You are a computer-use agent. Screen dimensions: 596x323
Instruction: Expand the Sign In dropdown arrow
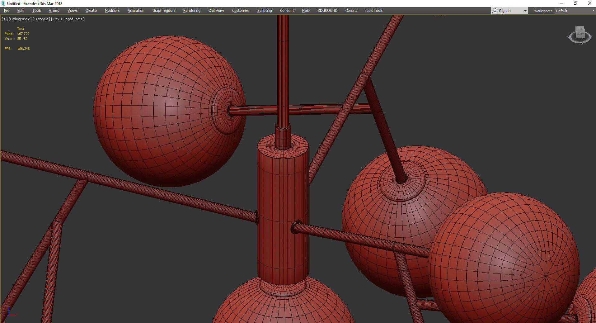coord(525,11)
